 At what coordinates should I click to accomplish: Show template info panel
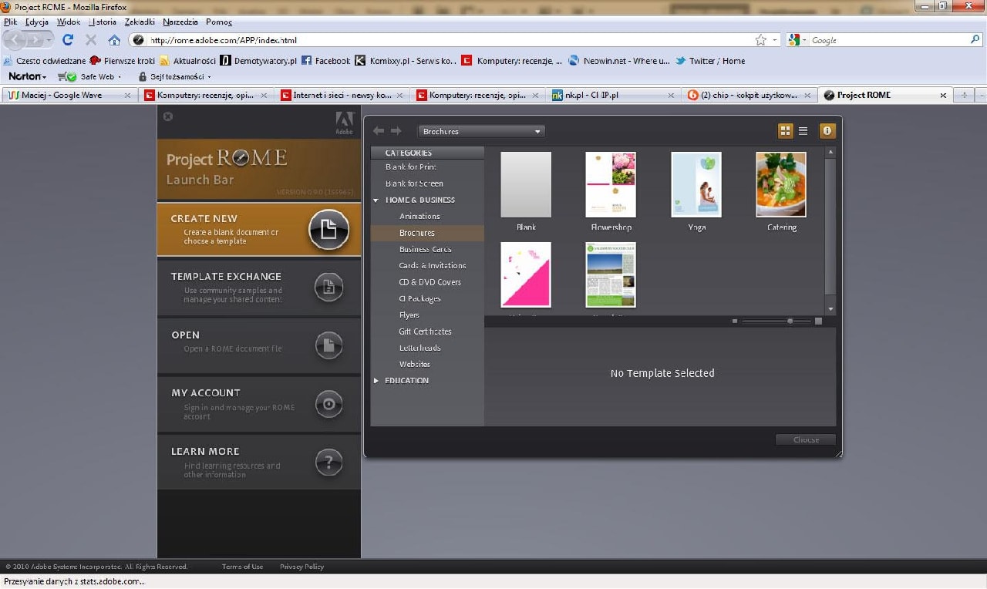(x=827, y=131)
